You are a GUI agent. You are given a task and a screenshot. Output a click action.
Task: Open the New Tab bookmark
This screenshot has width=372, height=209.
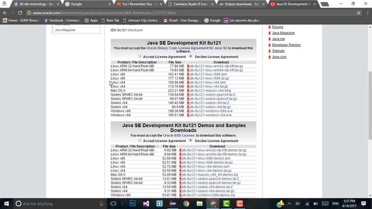tap(110, 21)
